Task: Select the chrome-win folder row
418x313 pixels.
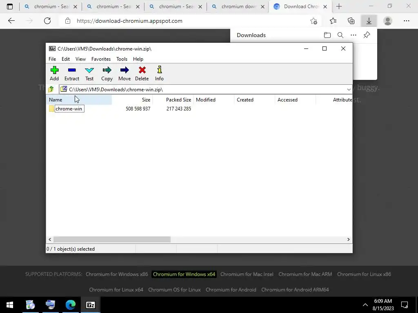Action: click(x=69, y=108)
